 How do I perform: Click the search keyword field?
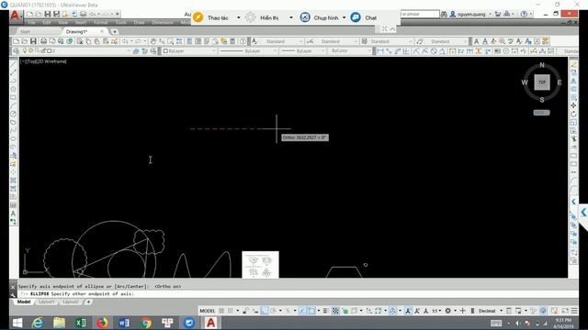(420, 15)
